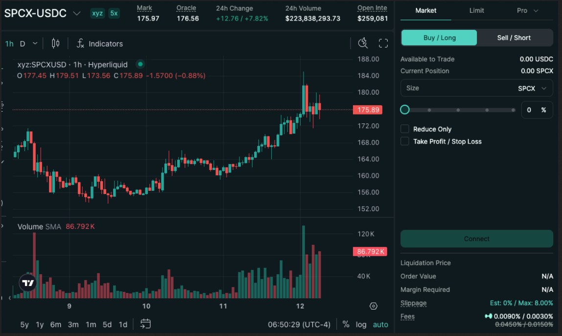This screenshot has height=336, width=562.
Task: Open the Pro order type dropdown
Action: [527, 10]
